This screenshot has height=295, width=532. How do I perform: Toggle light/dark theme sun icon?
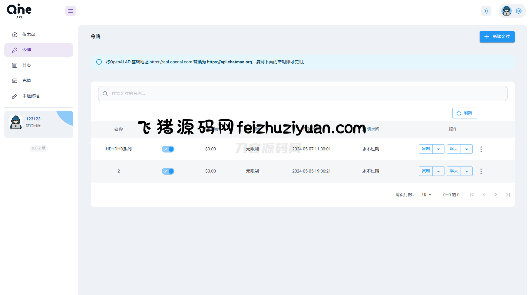(486, 11)
